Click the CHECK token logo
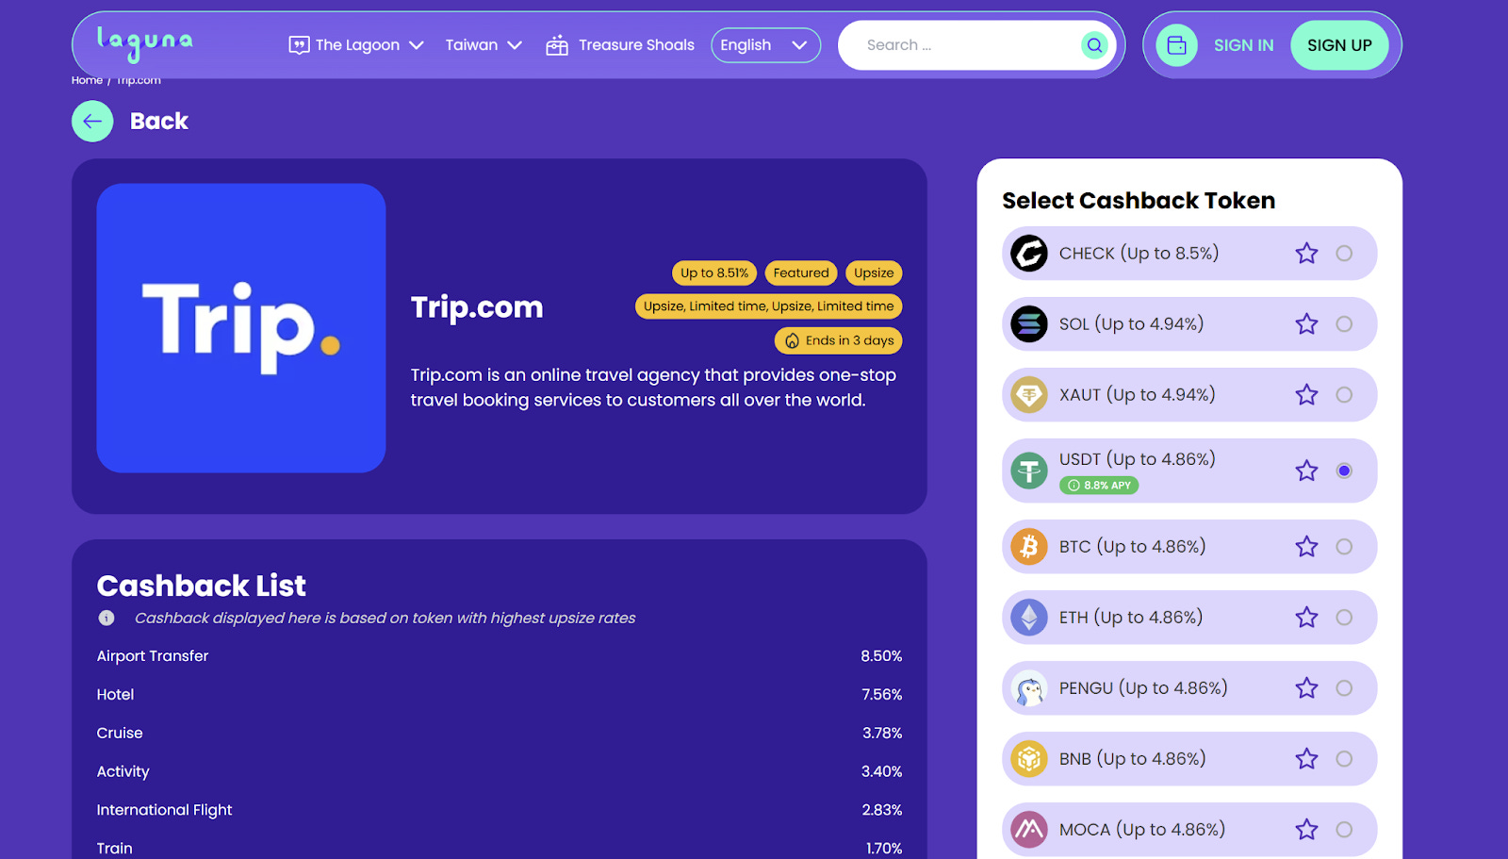The width and height of the screenshot is (1508, 859). coord(1029,254)
